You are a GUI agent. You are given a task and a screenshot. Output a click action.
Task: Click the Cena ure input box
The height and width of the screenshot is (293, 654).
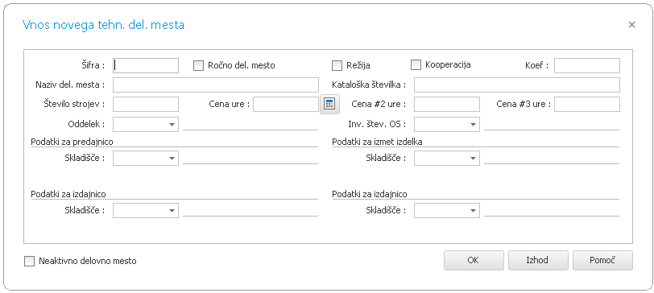[x=286, y=104]
